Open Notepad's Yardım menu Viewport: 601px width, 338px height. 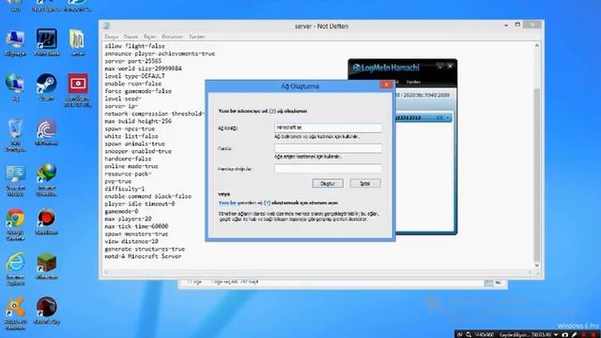click(x=196, y=37)
